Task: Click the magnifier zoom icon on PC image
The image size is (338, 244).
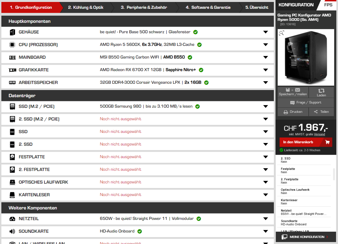Action: coord(282,33)
